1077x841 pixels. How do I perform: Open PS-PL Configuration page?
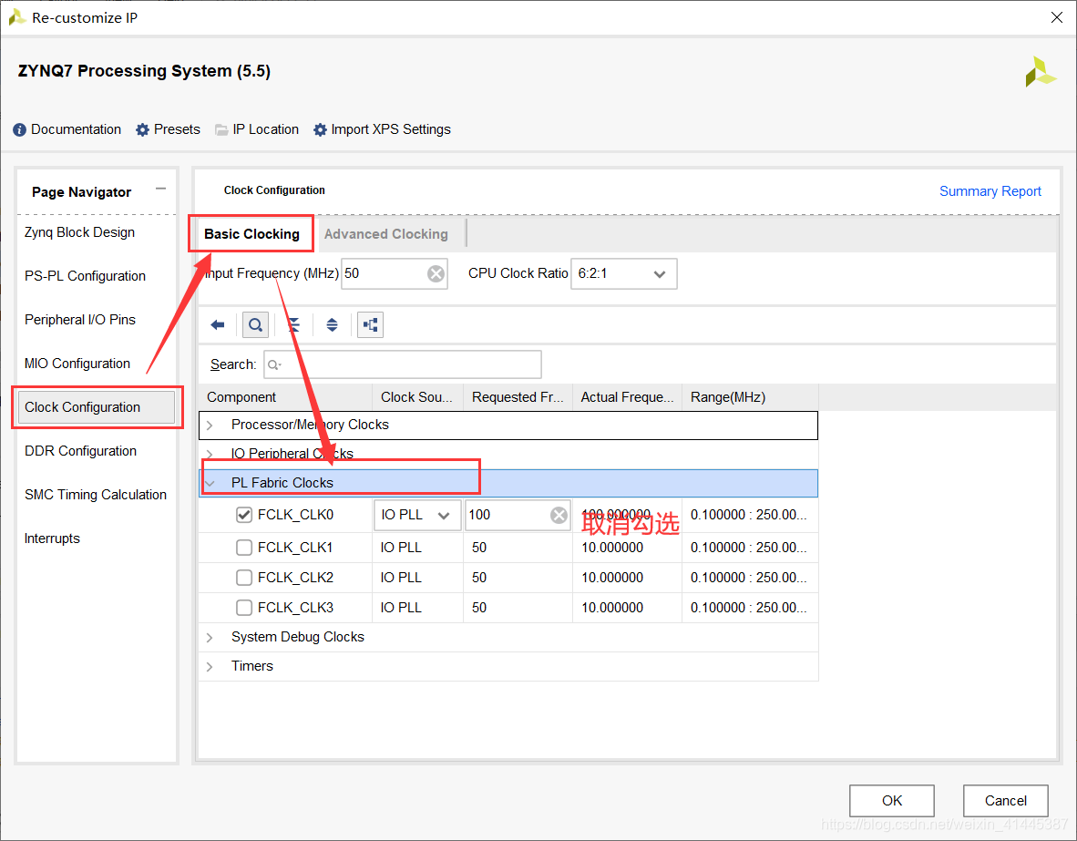pyautogui.click(x=85, y=276)
